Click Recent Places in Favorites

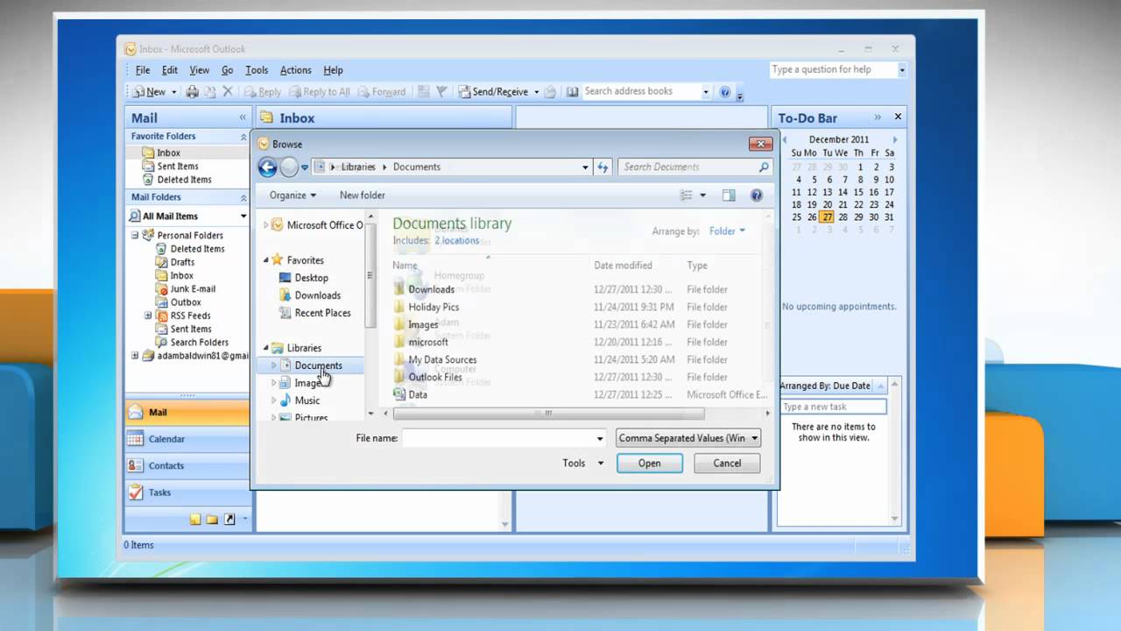(x=322, y=313)
